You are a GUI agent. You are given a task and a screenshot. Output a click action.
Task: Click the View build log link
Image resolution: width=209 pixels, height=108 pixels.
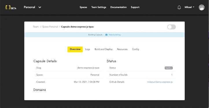(115, 35)
